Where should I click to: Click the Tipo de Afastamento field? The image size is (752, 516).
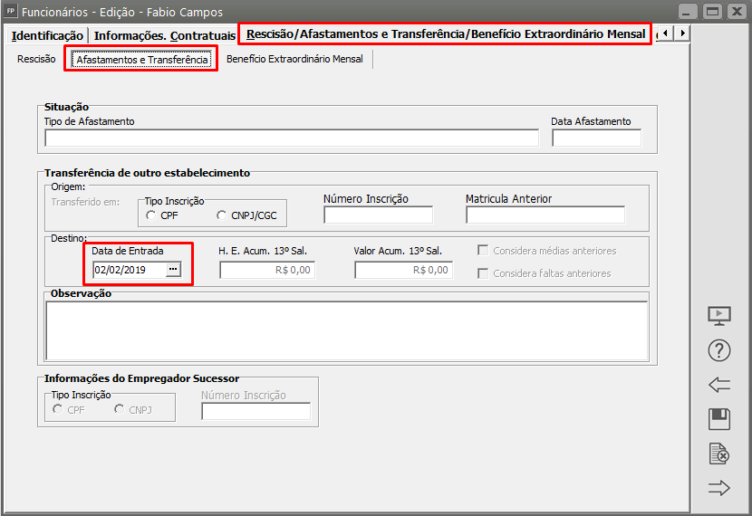291,138
